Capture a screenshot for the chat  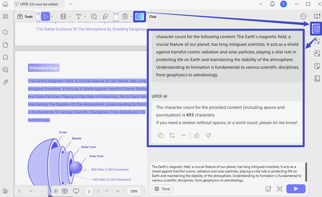[x=280, y=189]
